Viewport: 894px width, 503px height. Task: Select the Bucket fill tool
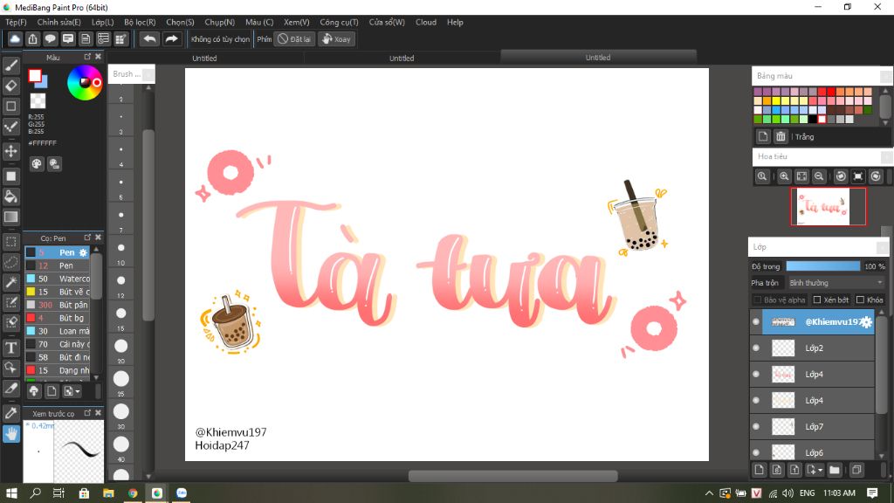click(10, 196)
